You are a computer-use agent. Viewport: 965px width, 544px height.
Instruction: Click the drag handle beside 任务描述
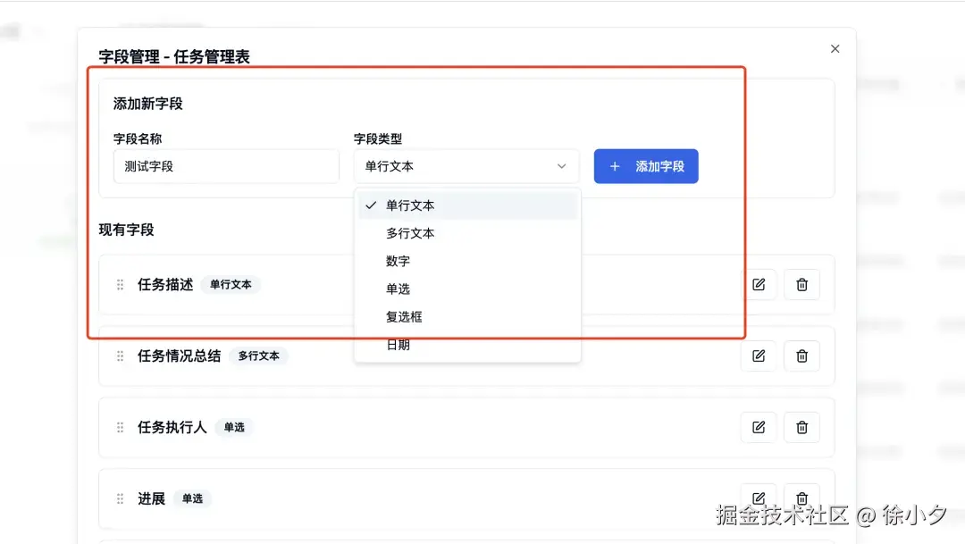tap(120, 284)
